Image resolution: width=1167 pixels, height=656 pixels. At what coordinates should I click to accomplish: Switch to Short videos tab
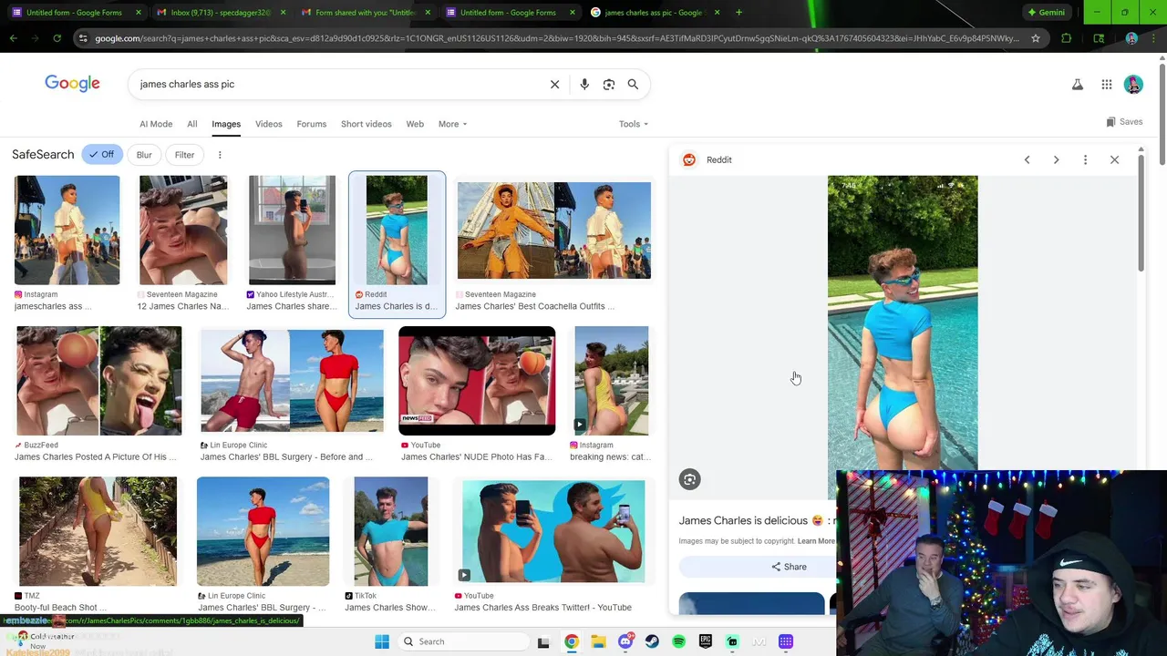point(366,124)
